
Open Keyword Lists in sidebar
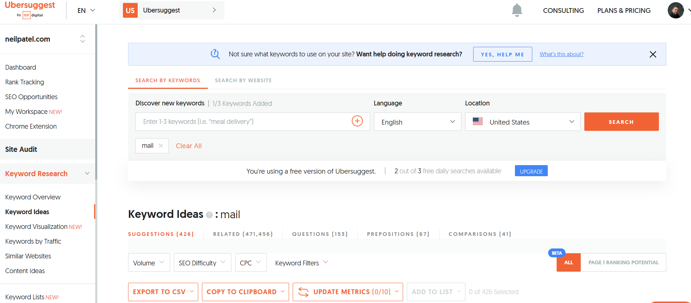tap(32, 297)
